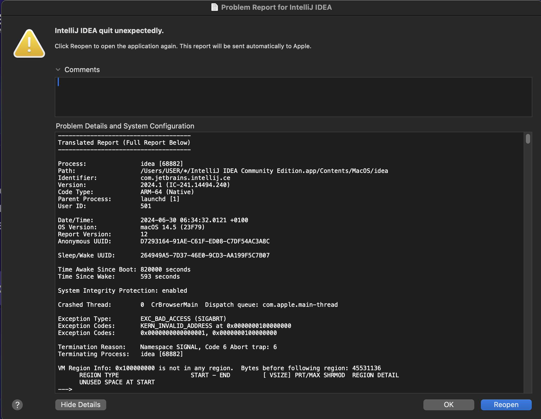Click 'IntelliJ IDEA quit unexpectedly.' heading
The height and width of the screenshot is (419, 541).
point(109,31)
